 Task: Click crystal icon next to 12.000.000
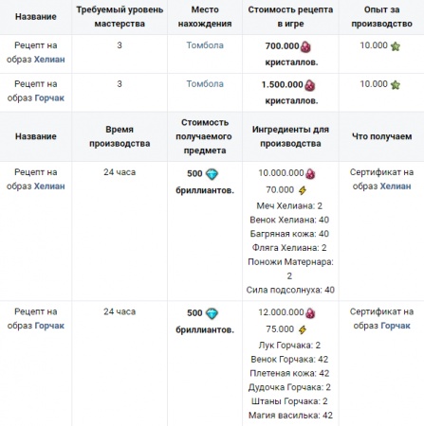point(310,313)
